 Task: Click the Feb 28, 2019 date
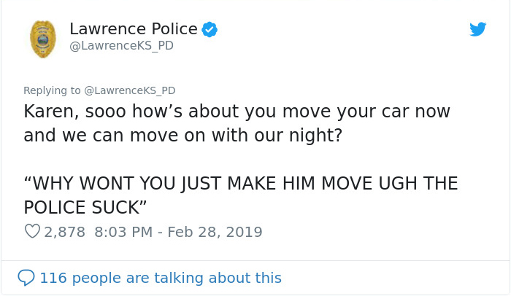(x=215, y=232)
